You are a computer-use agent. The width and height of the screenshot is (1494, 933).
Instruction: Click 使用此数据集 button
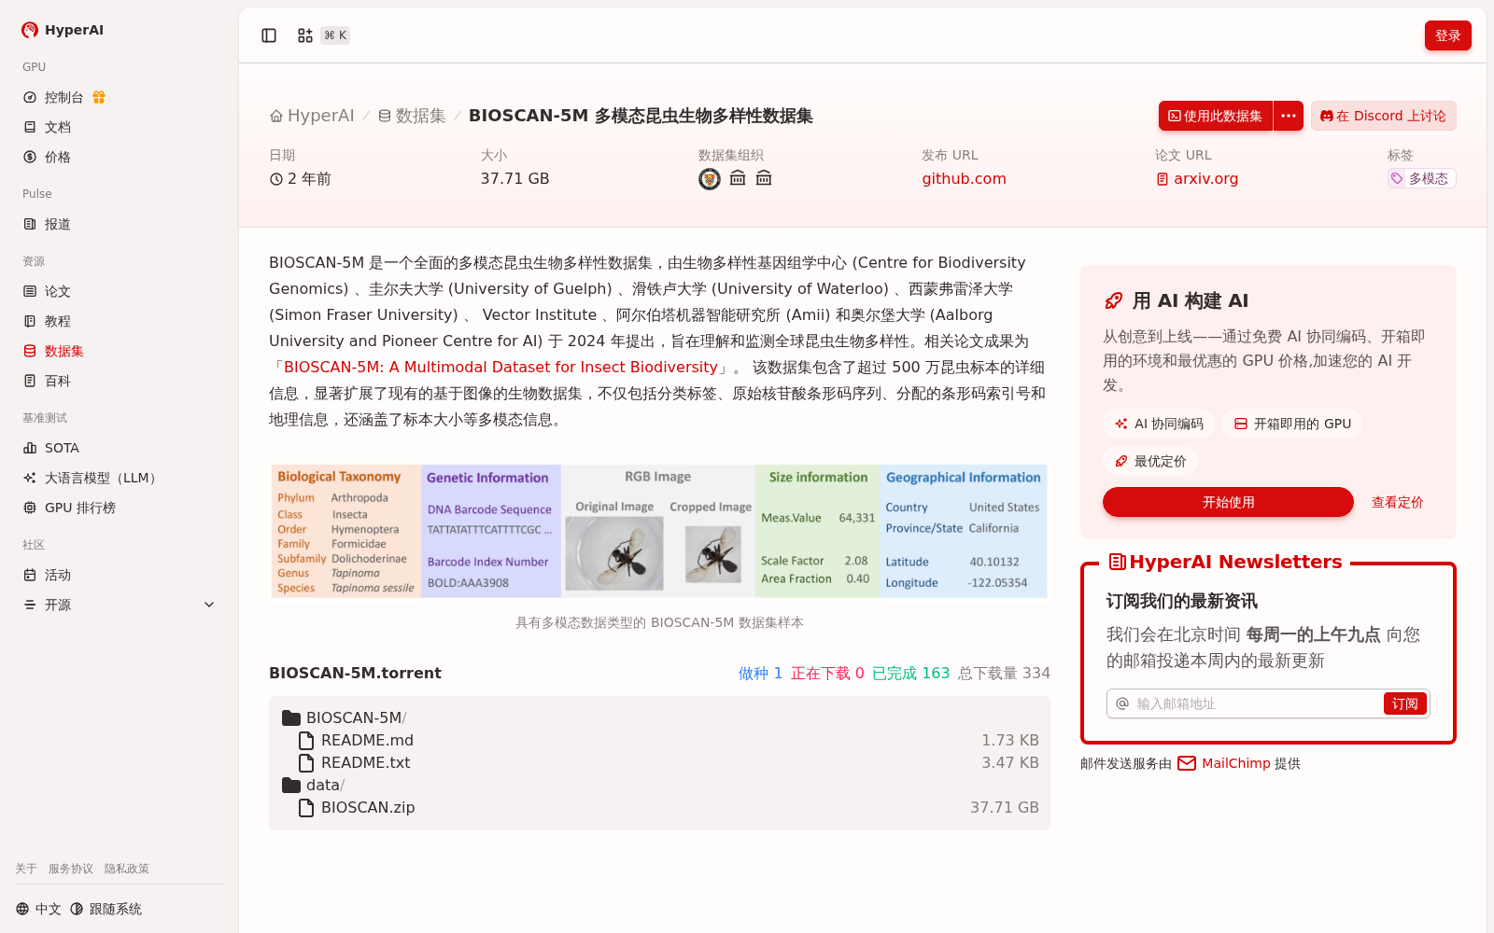[1215, 116]
